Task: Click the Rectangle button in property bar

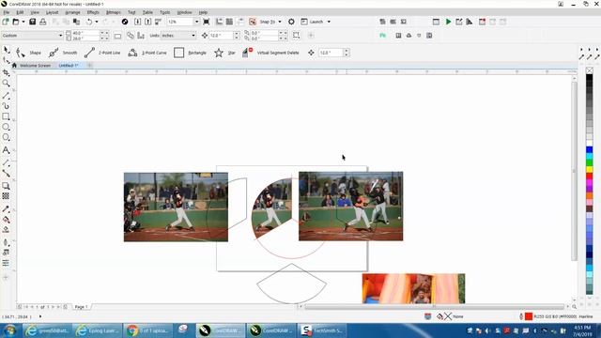Action: point(190,53)
